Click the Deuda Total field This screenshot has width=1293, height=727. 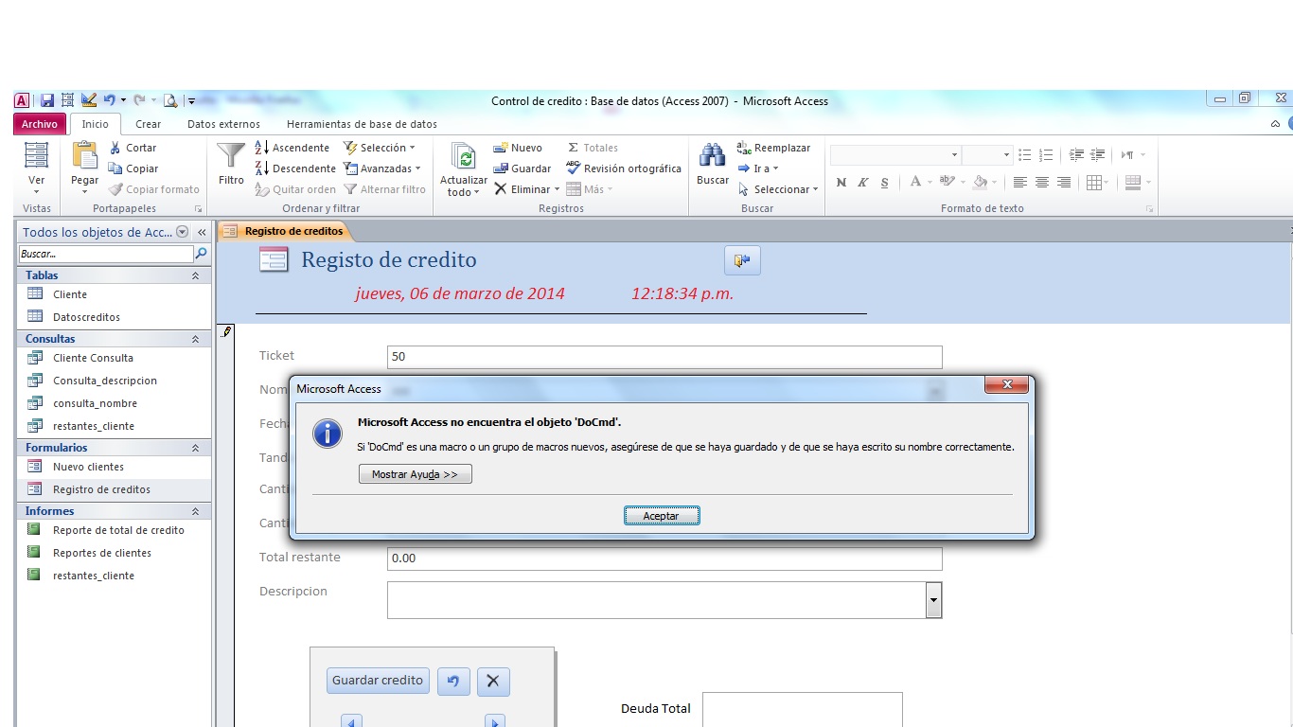click(802, 709)
